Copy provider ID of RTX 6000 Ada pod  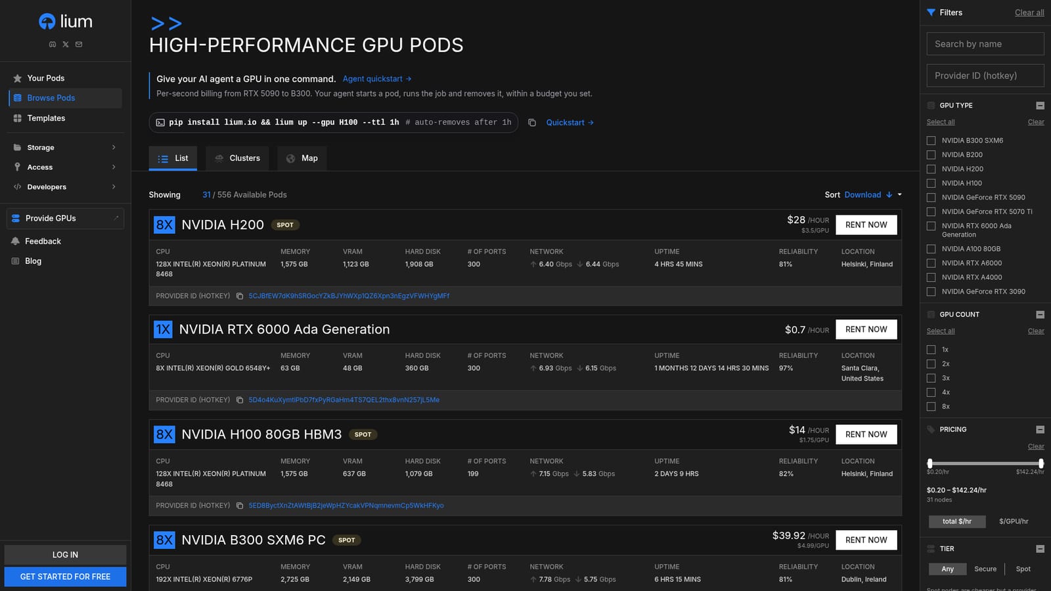pyautogui.click(x=240, y=400)
